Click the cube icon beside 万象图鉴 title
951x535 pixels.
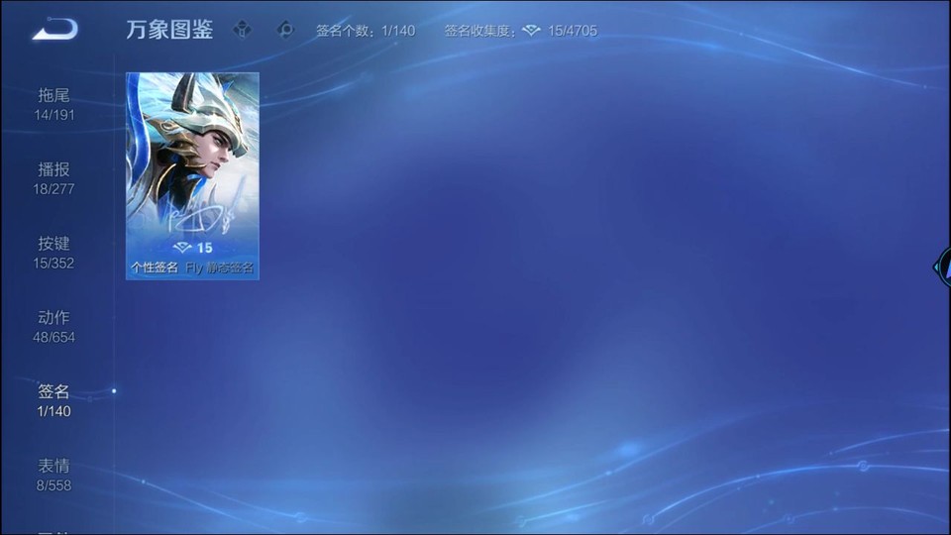(x=242, y=30)
